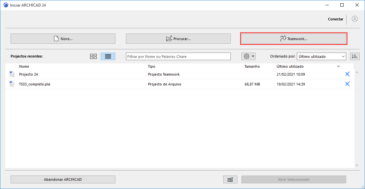The image size is (365, 189).
Task: Minimize the Iniciar ARCHICAD 24 window
Action: (x=327, y=5)
